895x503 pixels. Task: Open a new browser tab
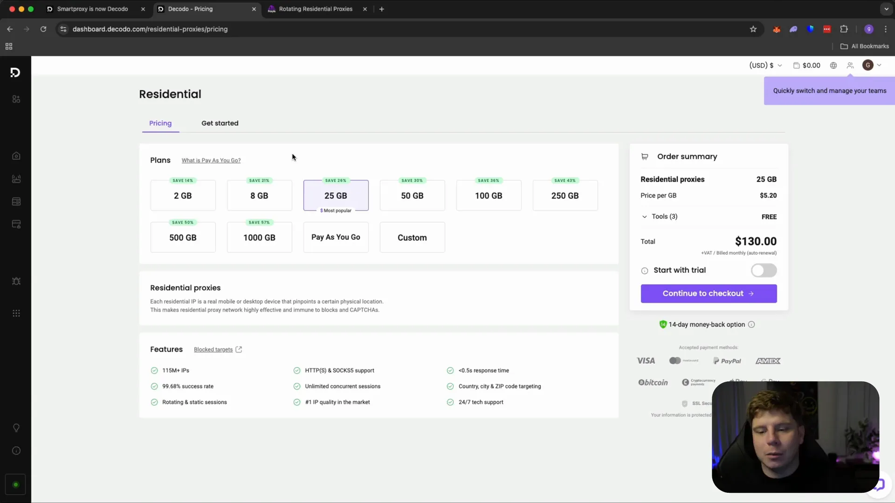[x=382, y=9]
